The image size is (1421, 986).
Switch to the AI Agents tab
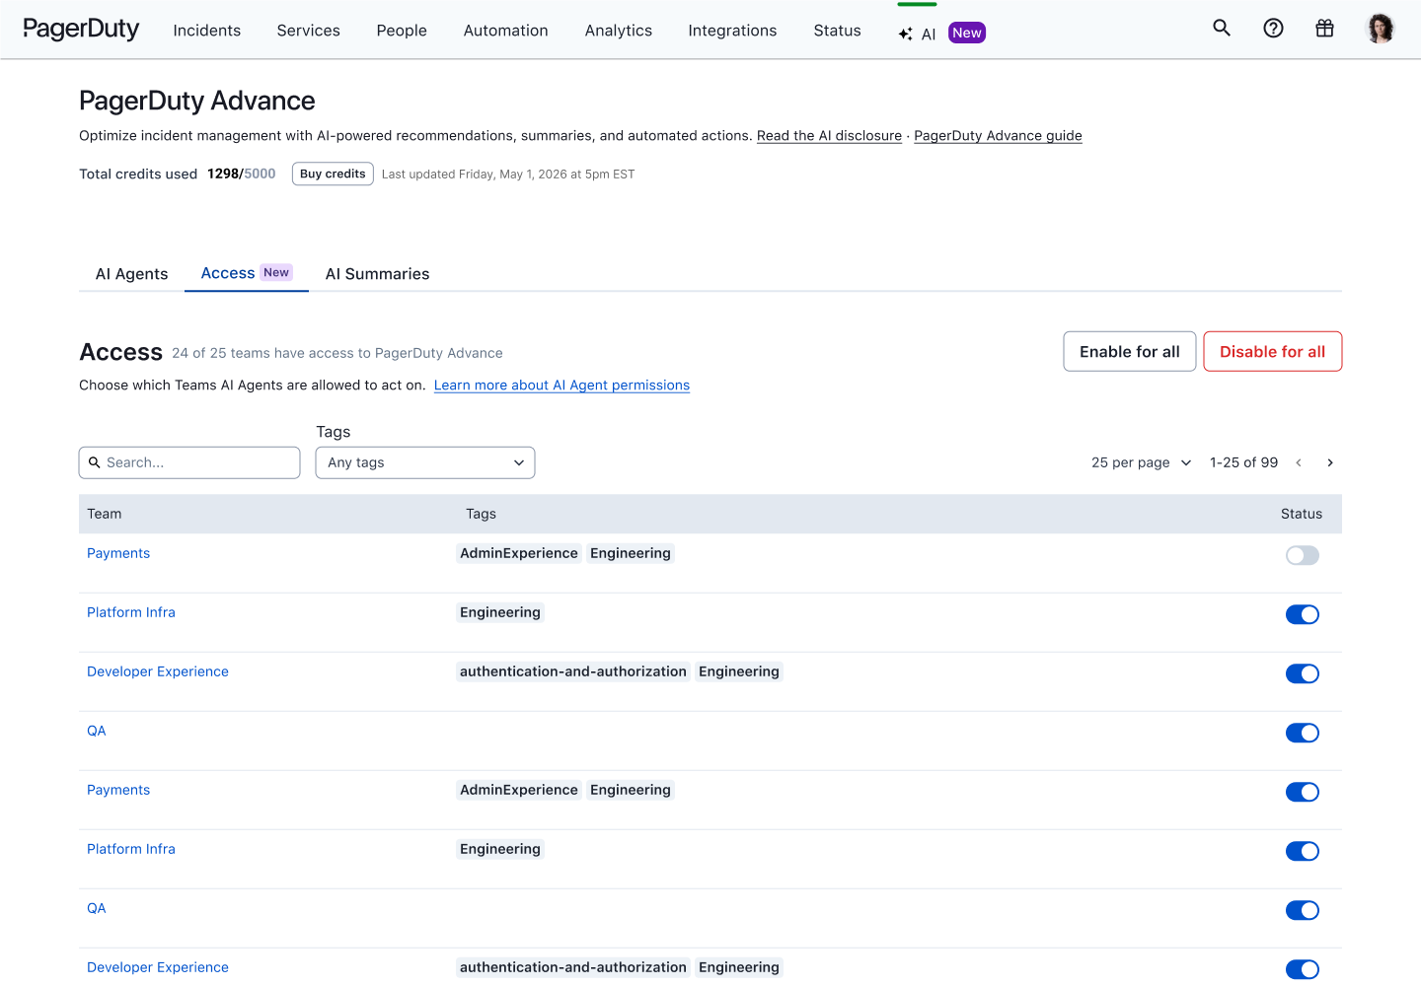click(132, 274)
